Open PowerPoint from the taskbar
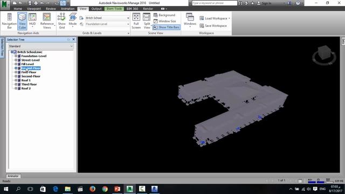Viewport: 345px width, 194px height. [x=118, y=189]
